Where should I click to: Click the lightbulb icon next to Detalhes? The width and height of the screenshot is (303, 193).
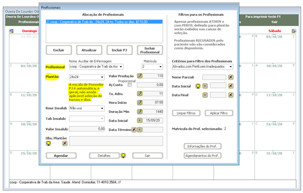123,155
